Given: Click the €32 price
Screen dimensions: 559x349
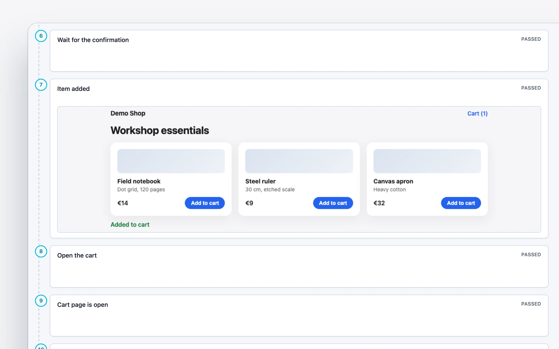Looking at the screenshot, I should pos(379,203).
